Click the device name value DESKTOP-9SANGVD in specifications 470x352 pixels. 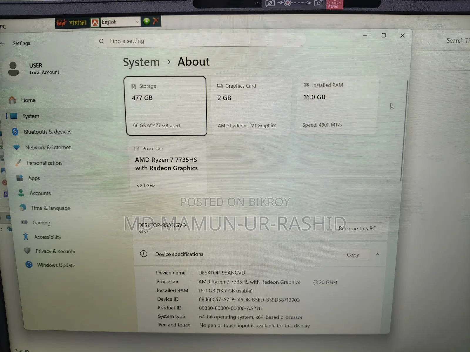[x=221, y=273]
